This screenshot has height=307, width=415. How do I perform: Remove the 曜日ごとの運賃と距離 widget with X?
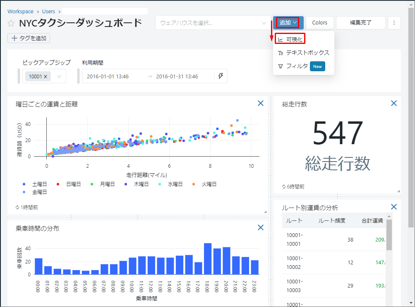coord(261,104)
